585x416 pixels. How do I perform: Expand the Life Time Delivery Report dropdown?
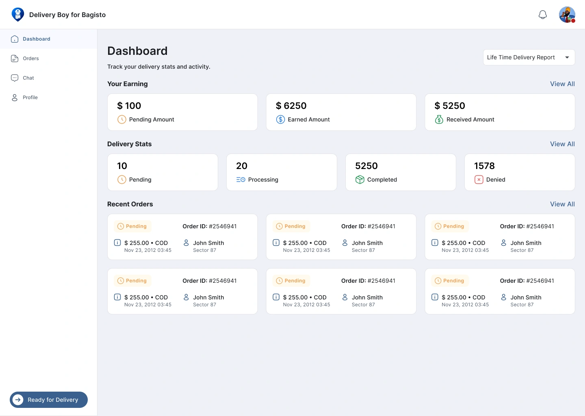point(529,57)
